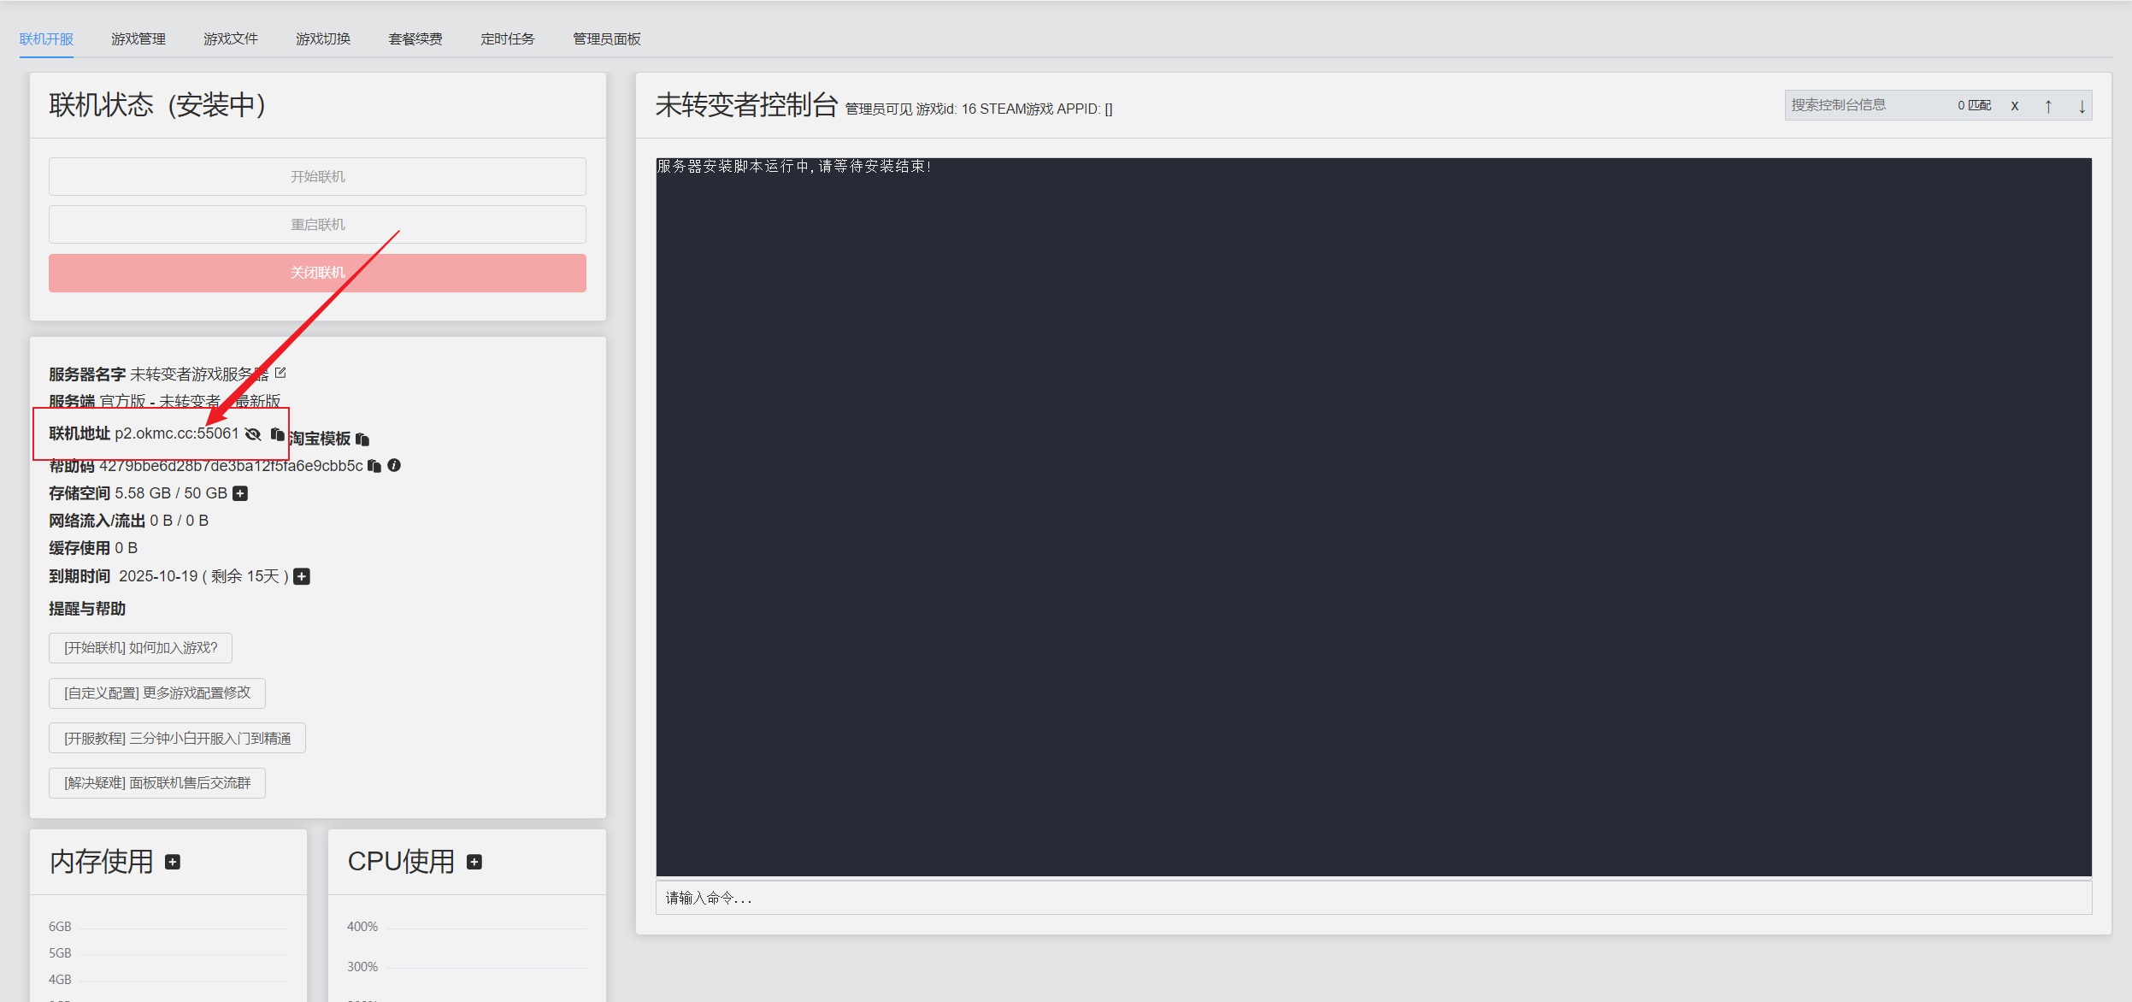Expand the CPU使用 chart
2132x1002 pixels.
pos(474,862)
